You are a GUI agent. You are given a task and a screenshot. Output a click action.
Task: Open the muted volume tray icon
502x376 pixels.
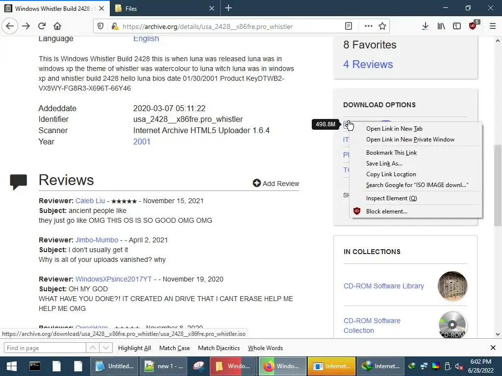459,366
